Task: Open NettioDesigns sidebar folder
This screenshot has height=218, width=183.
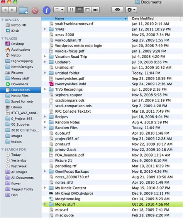Action: tap(22, 67)
